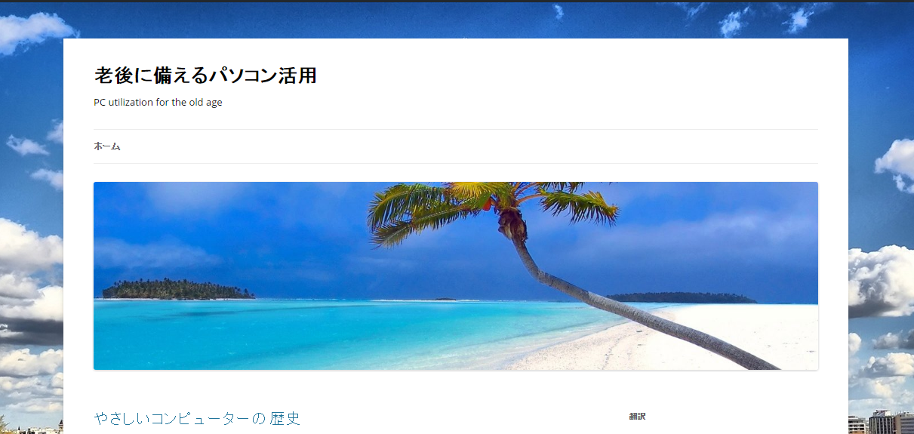Click the empty navigation bar area beside ホーム
Screen dimensions: 914x434
point(468,146)
